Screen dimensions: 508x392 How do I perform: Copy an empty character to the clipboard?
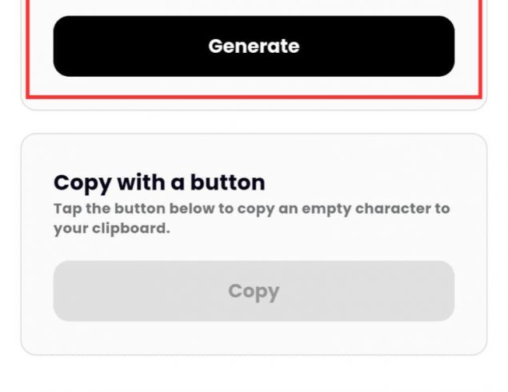[254, 291]
